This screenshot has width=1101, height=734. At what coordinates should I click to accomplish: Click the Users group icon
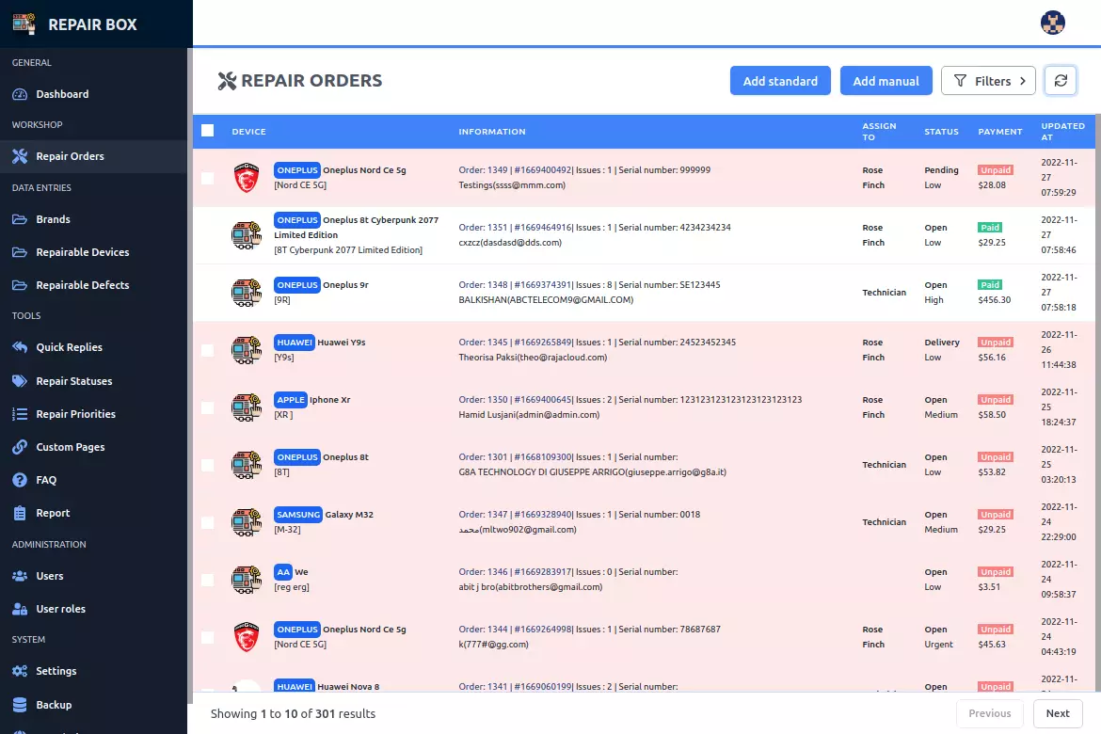(20, 576)
